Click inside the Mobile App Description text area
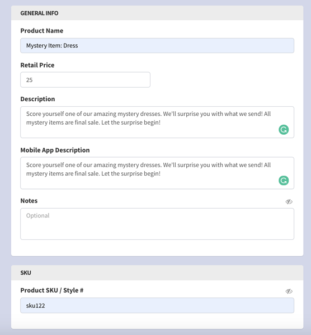311x335 pixels. (157, 173)
